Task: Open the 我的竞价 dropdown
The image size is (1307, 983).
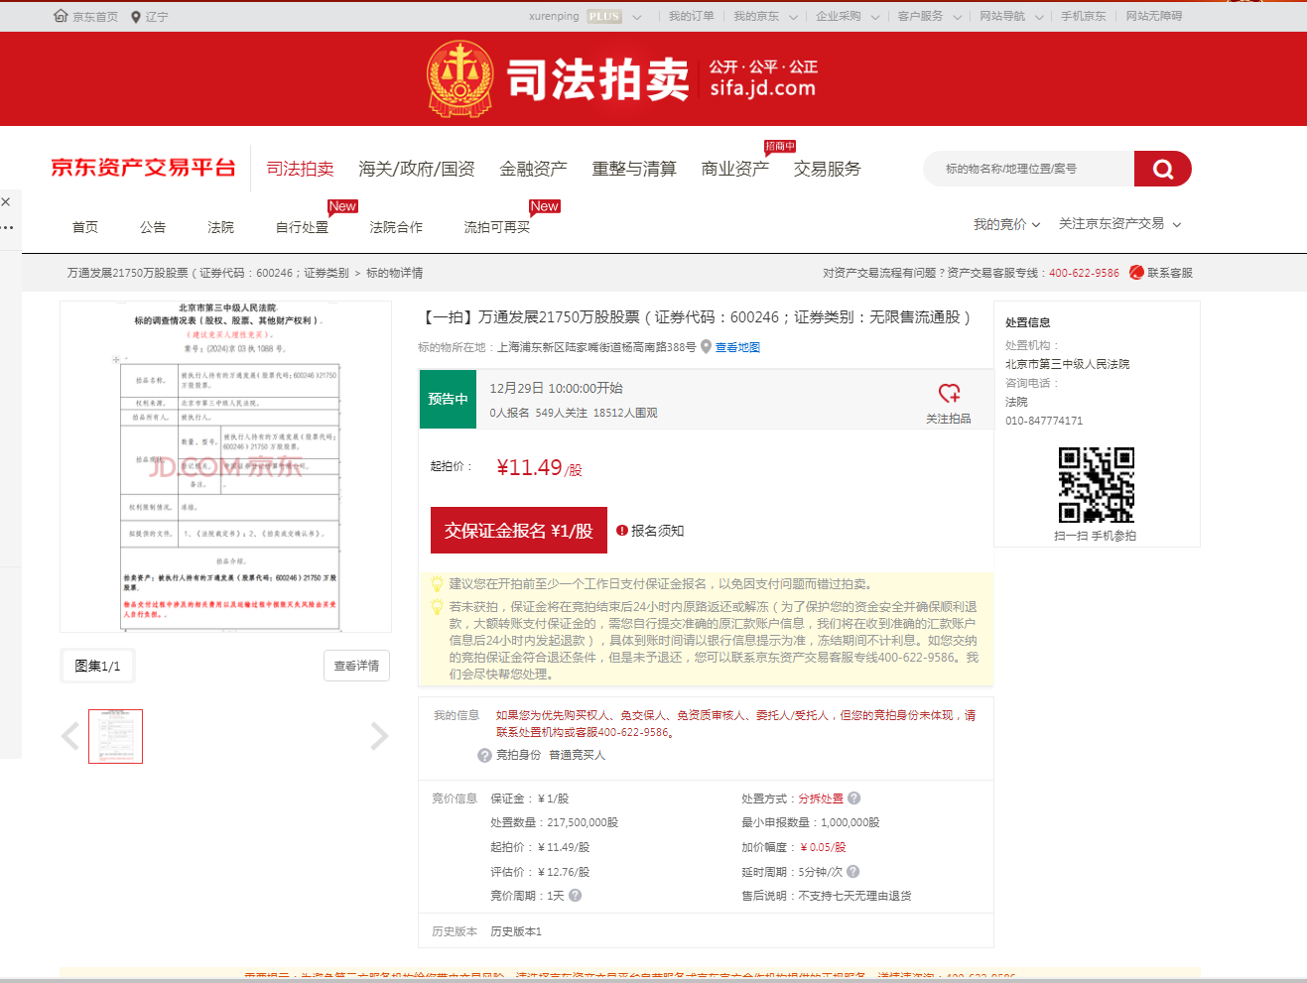Action: [x=1006, y=224]
